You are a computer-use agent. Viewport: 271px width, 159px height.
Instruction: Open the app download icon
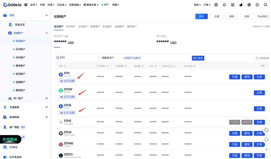[233, 5]
